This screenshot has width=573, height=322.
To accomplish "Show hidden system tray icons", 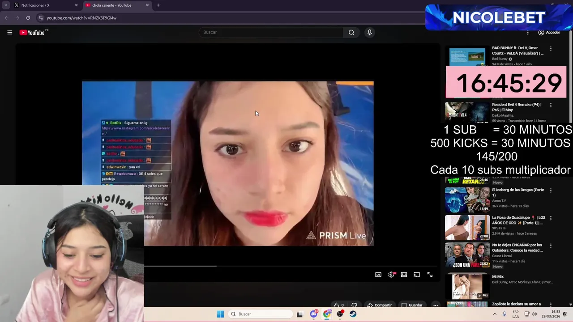I will pyautogui.click(x=494, y=314).
